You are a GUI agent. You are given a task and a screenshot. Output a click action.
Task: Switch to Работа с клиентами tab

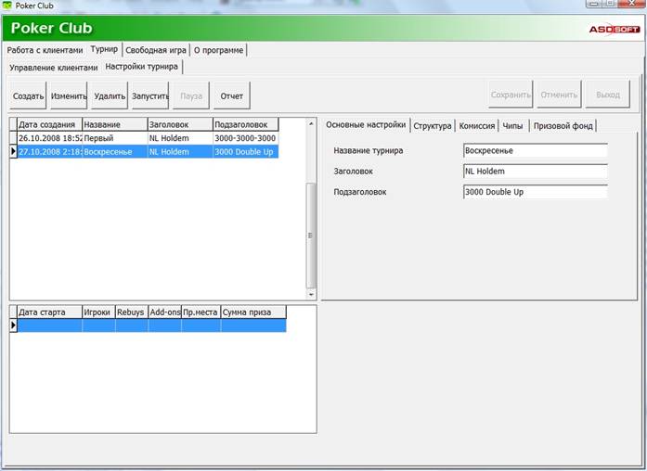pos(45,50)
